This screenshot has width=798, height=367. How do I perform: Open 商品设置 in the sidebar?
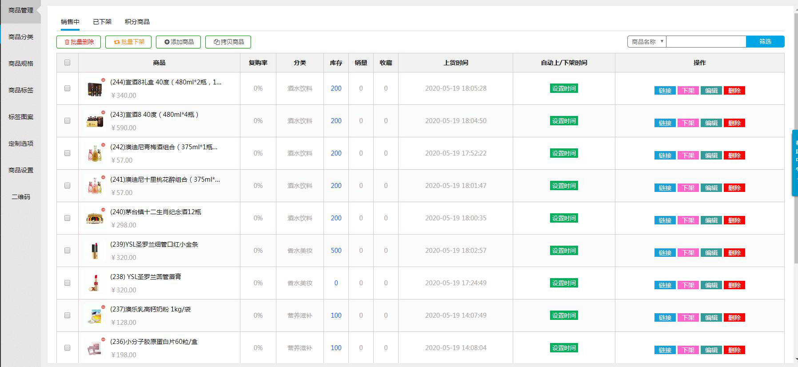(21, 170)
